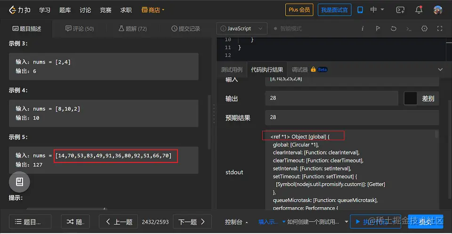
Task: Switch to the 题目描述 tab
Action: (x=27, y=29)
